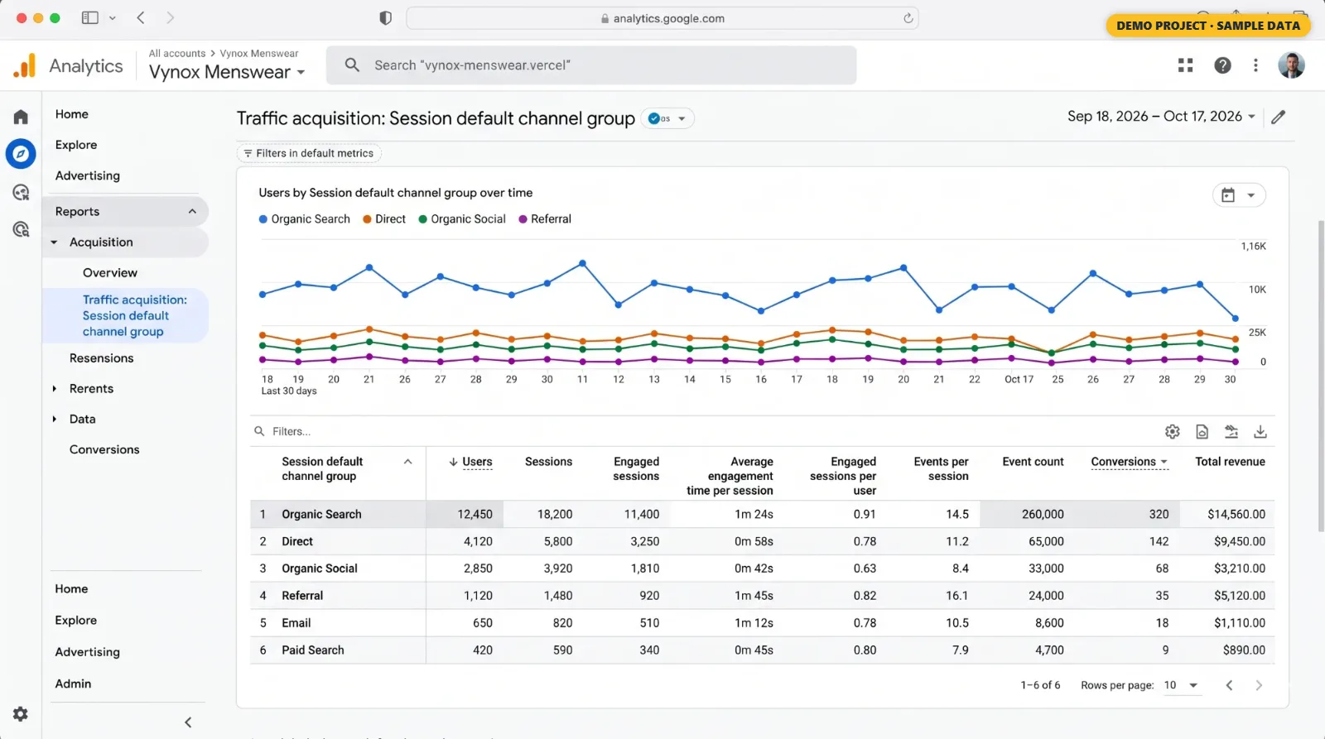Click the Safari privacy shield icon
This screenshot has width=1325, height=739.
pyautogui.click(x=385, y=18)
